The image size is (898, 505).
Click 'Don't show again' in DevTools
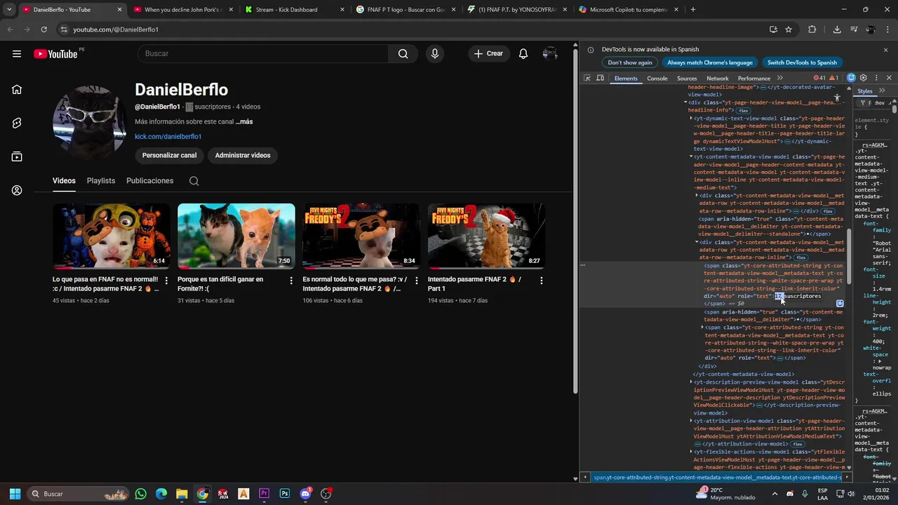(629, 62)
